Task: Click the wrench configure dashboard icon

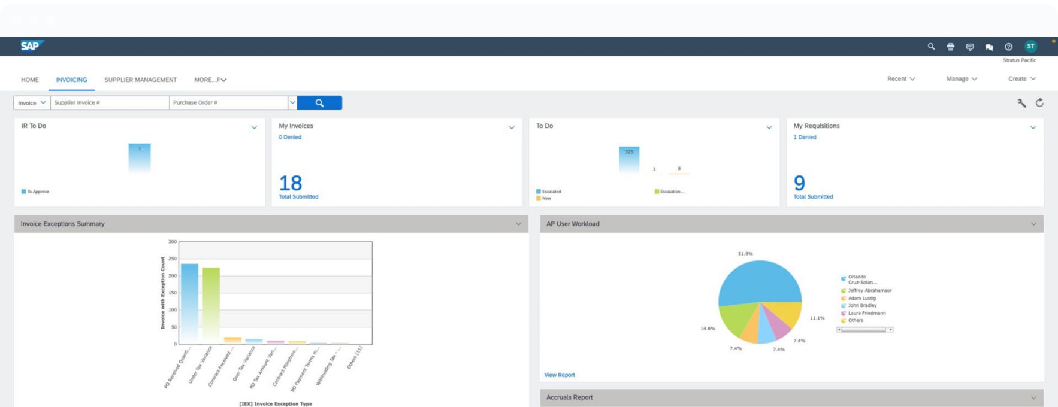Action: coord(1021,103)
